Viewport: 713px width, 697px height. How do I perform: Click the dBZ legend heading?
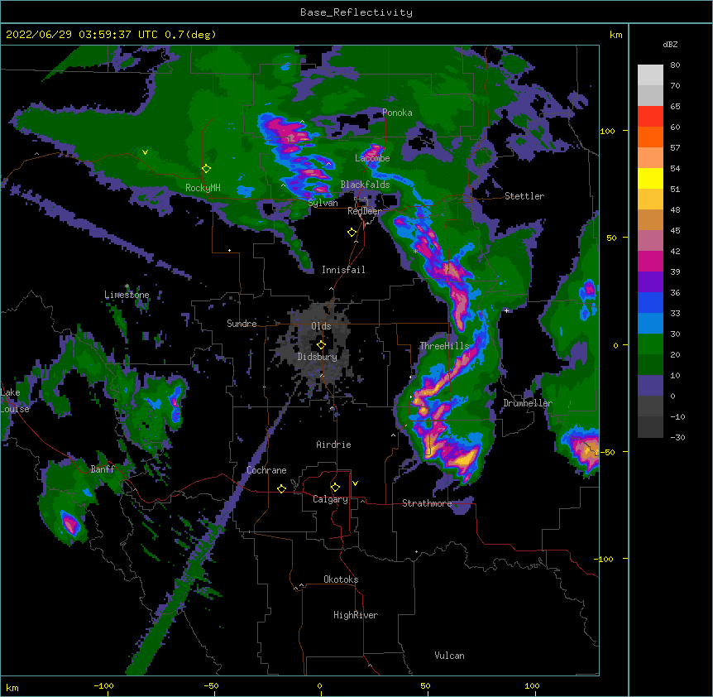(670, 44)
